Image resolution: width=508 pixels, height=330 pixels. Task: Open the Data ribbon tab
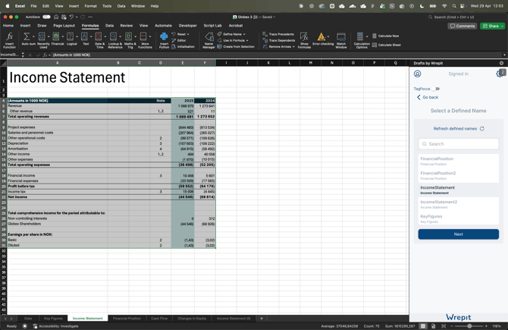109,26
